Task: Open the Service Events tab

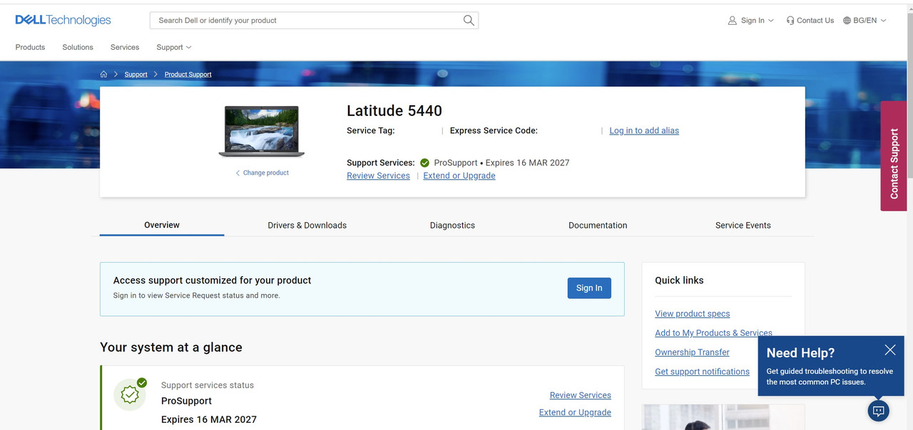Action: click(x=743, y=225)
